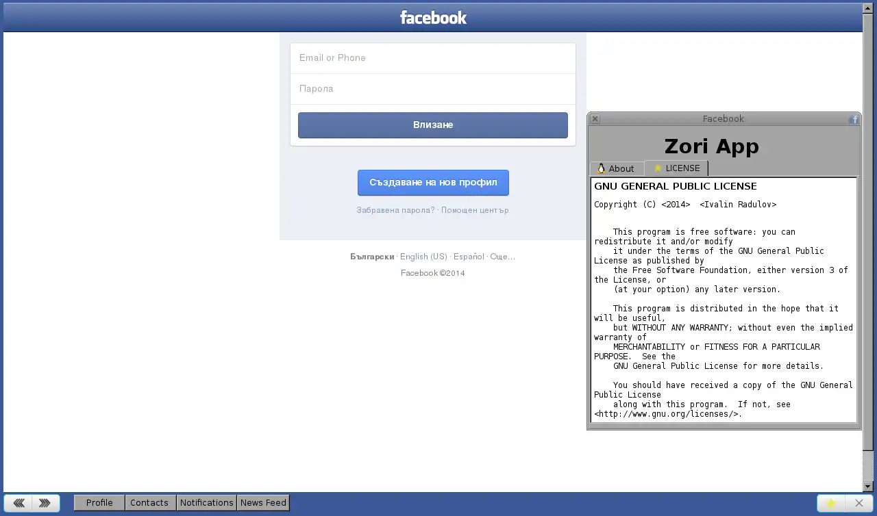The image size is (877, 516).
Task: Focus the Email or Phone field
Action: tap(433, 58)
